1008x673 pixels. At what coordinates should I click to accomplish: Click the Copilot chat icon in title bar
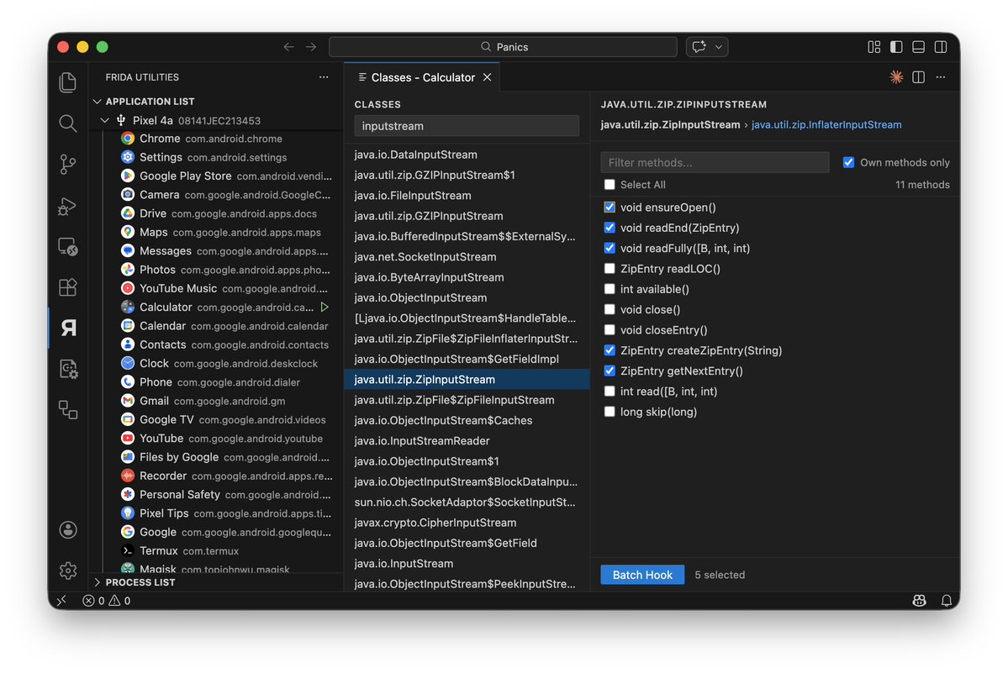(699, 47)
